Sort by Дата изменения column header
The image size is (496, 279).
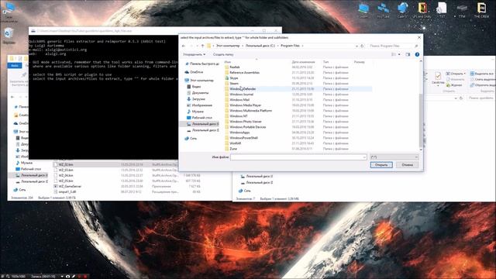tap(303, 62)
